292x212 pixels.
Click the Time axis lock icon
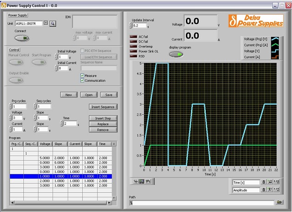[264, 183]
